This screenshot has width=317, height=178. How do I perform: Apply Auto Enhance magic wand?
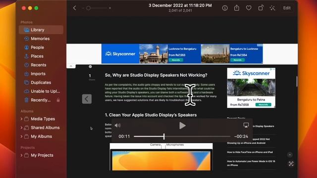pyautogui.click(x=272, y=8)
